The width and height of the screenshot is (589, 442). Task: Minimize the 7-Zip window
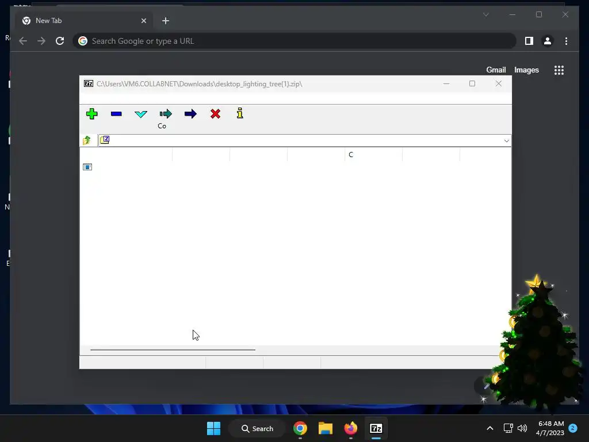coord(446,83)
